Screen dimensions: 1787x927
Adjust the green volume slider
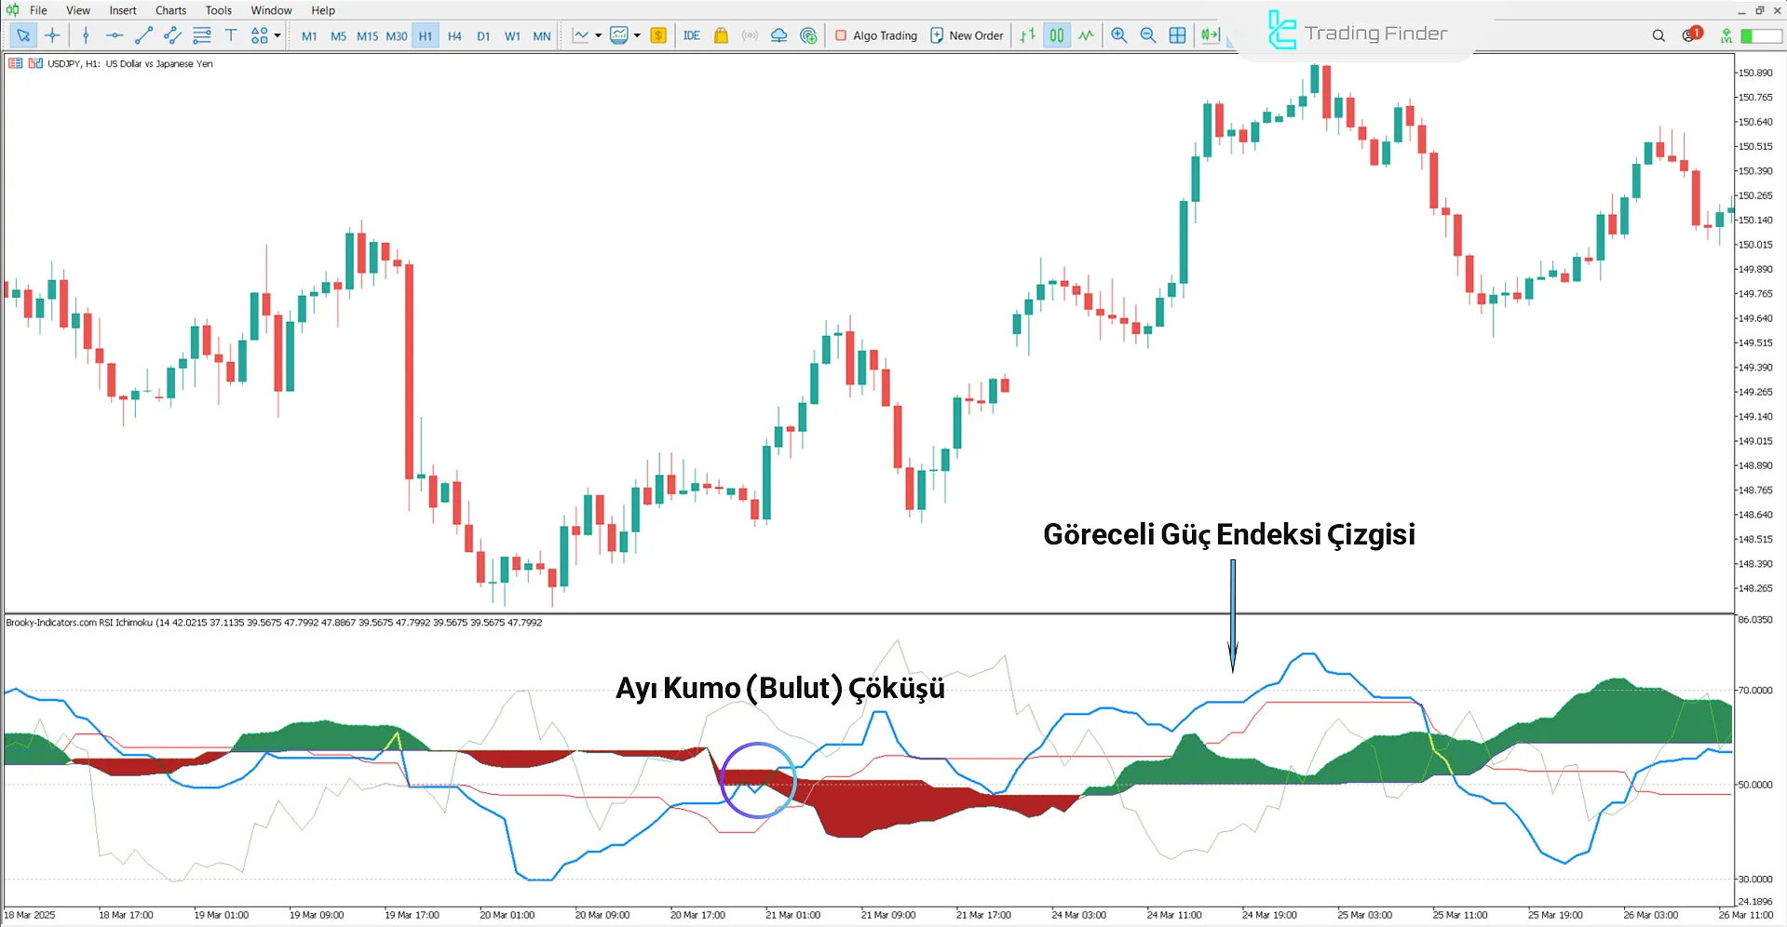coord(1755,35)
